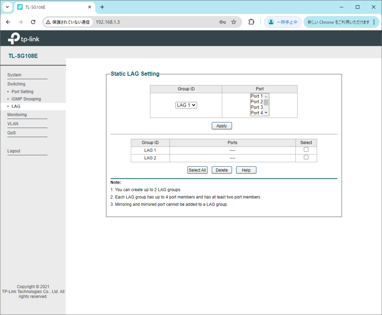Click the tp-link logo in header
Image resolution: width=382 pixels, height=315 pixels.
24,38
